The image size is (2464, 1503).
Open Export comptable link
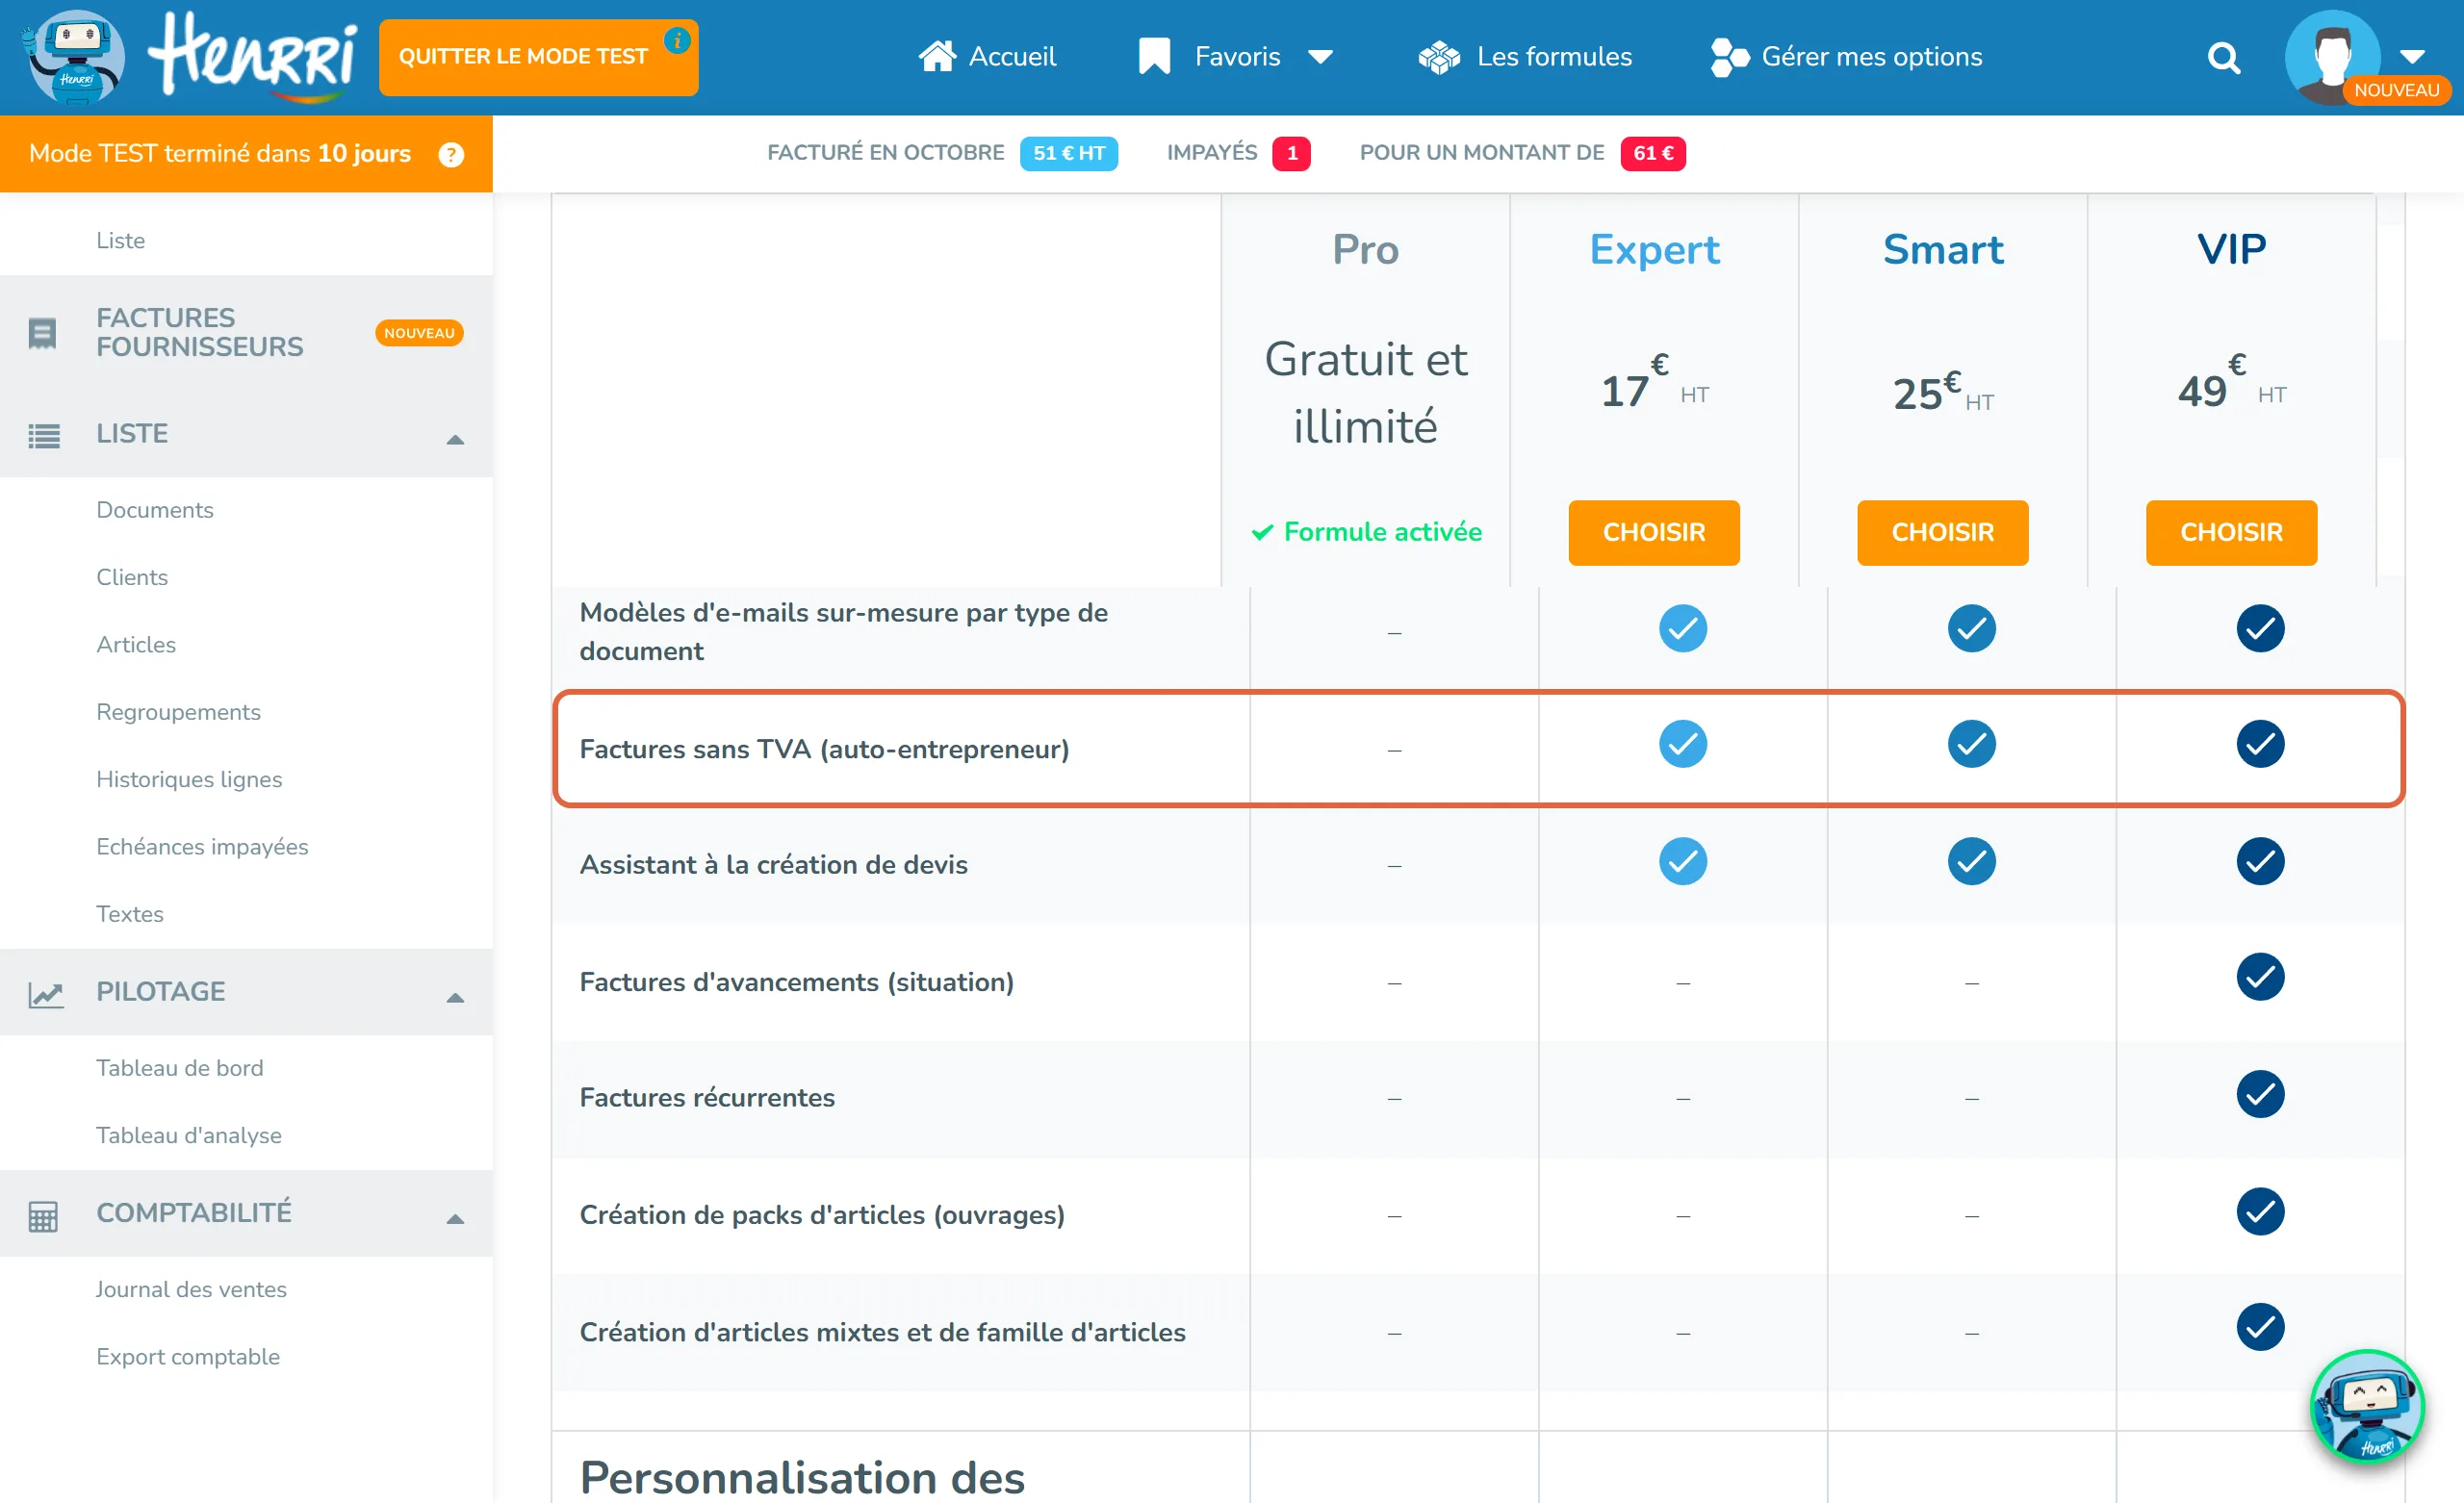pos(188,1356)
